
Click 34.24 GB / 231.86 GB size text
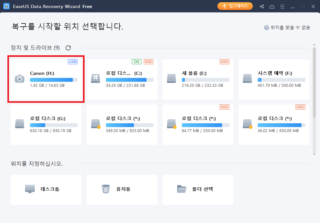pyautogui.click(x=125, y=85)
